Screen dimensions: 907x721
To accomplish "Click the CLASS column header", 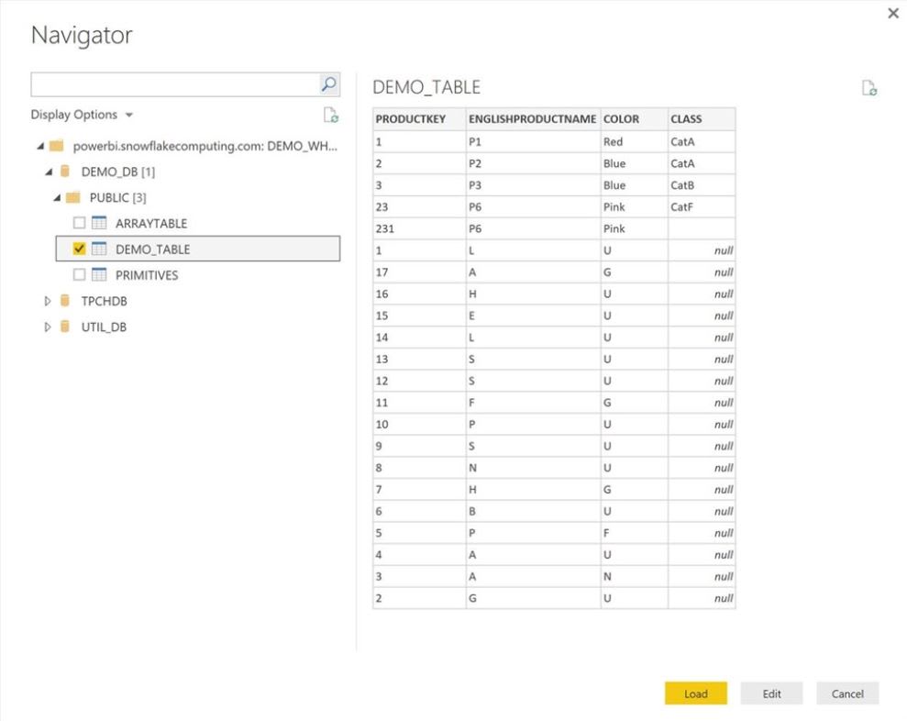I will coord(702,118).
